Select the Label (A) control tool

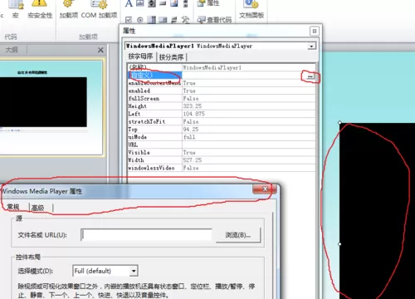[x=129, y=3]
